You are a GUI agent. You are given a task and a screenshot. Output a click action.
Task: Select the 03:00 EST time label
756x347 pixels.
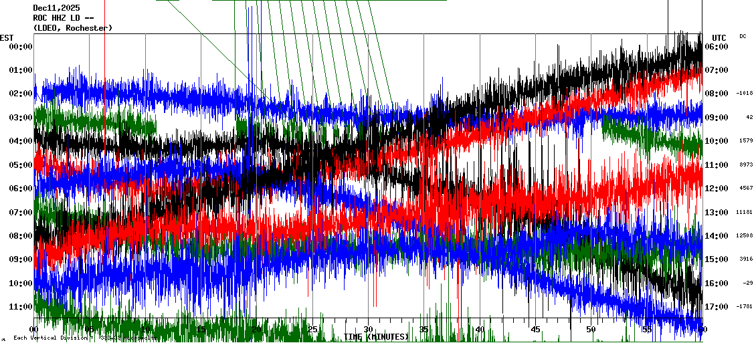(x=21, y=118)
